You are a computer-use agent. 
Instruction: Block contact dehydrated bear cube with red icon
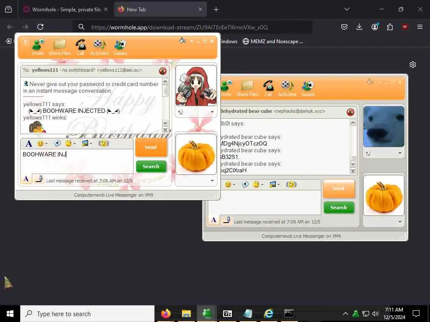coord(350,112)
